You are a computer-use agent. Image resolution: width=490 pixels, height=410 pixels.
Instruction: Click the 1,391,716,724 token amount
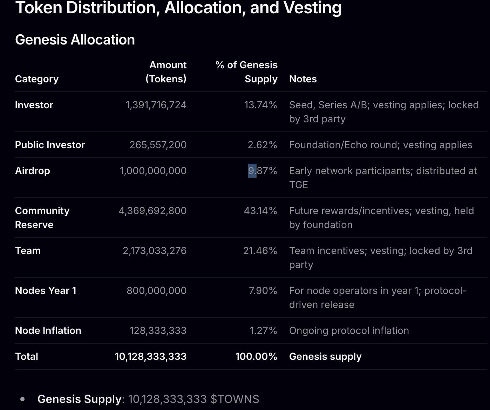(156, 105)
